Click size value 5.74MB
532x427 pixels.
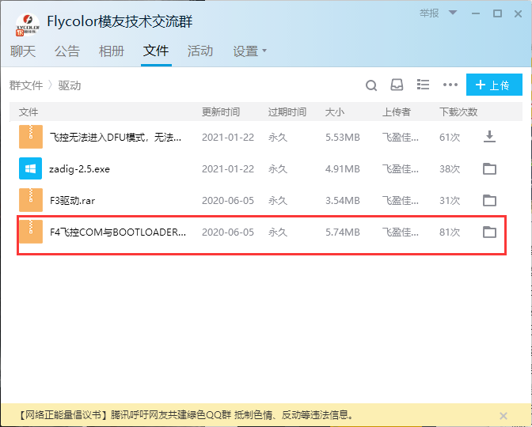[342, 232]
